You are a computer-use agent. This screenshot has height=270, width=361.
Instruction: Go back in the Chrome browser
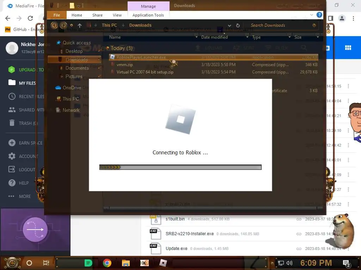pyautogui.click(x=8, y=18)
